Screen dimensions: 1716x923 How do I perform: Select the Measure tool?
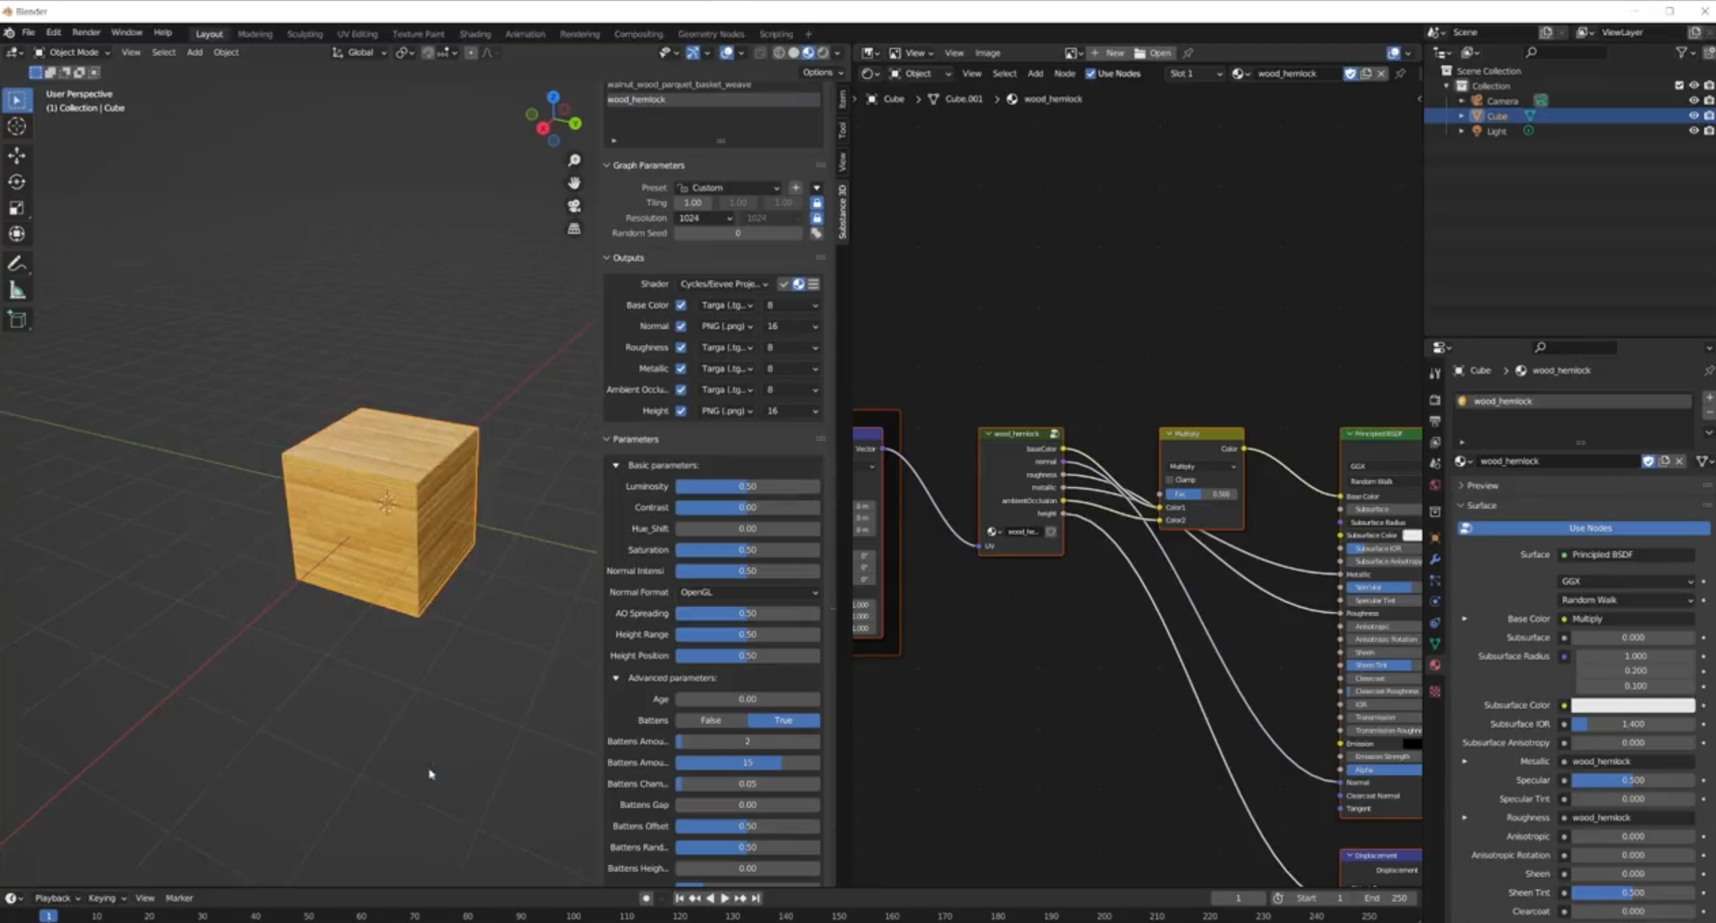point(17,291)
